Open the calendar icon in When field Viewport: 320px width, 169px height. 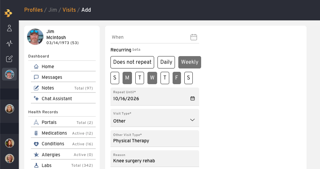click(193, 37)
